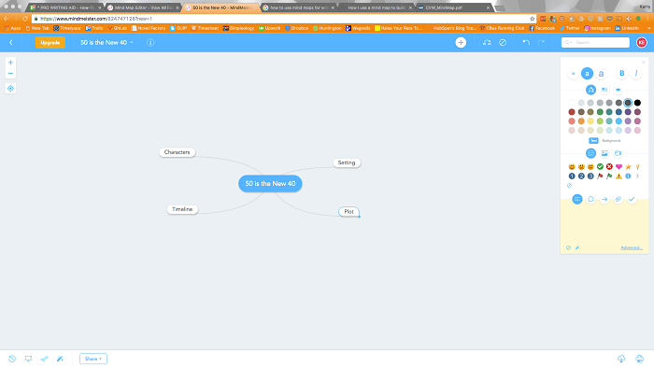Select the task checkmark icon in sidebar
Viewport: 654px width, 367px height.
[632, 199]
